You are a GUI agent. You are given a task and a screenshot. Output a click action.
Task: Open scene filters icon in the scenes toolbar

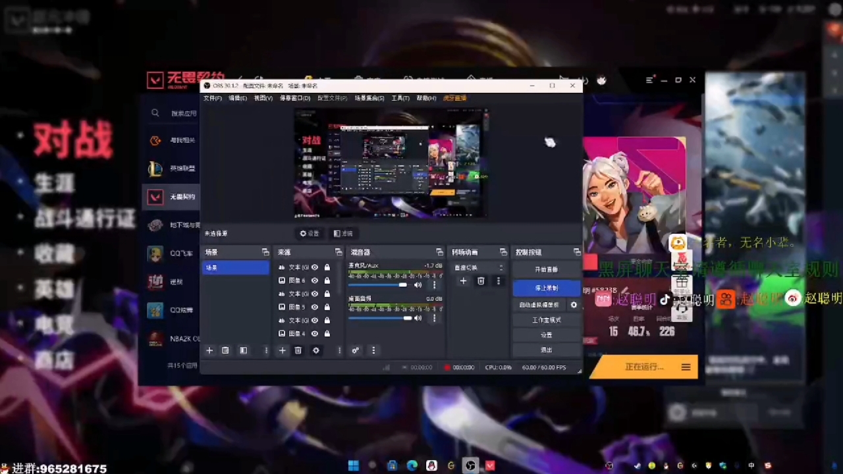[243, 351]
